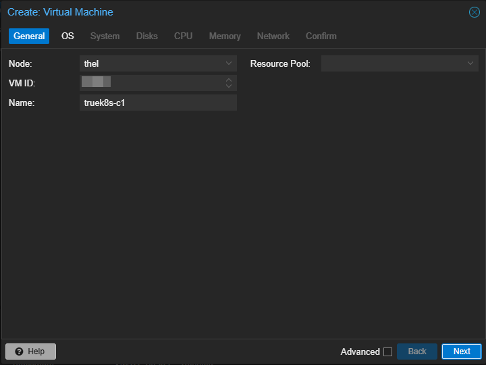Close the Create Virtual Machine dialog

click(x=474, y=12)
